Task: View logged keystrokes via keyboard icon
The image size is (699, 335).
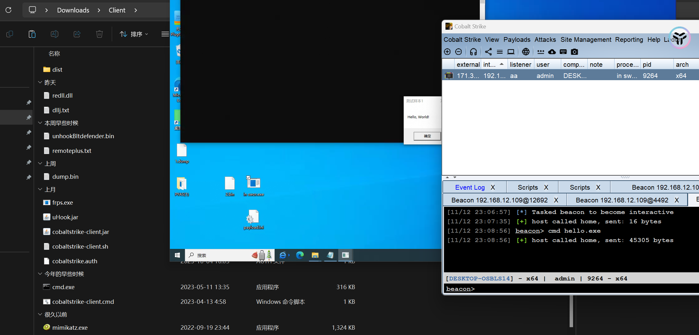Action: pos(563,51)
